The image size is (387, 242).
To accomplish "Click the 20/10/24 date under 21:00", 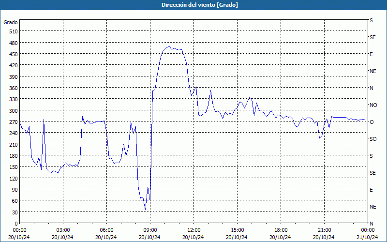I will pyautogui.click(x=324, y=237).
